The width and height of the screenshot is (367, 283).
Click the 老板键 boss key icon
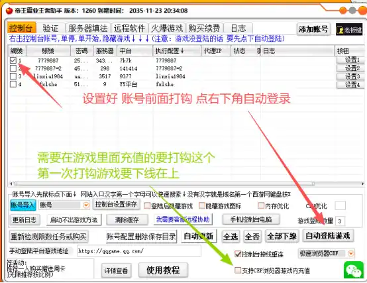(349, 30)
